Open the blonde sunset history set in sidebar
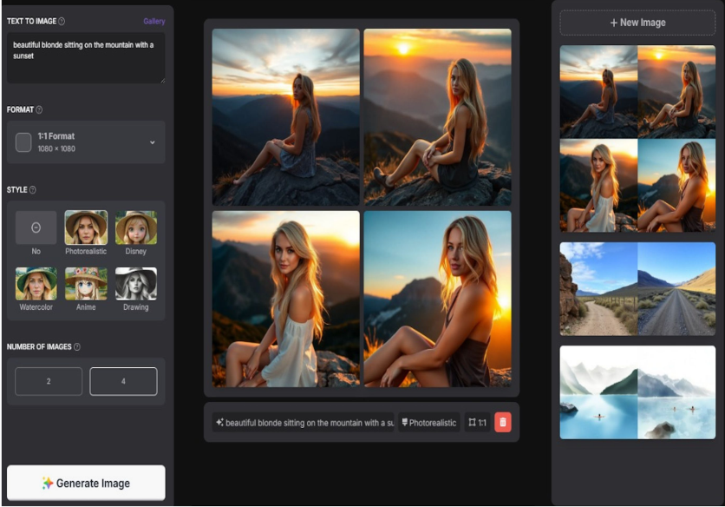Screen dimensions: 725x507 coord(637,138)
